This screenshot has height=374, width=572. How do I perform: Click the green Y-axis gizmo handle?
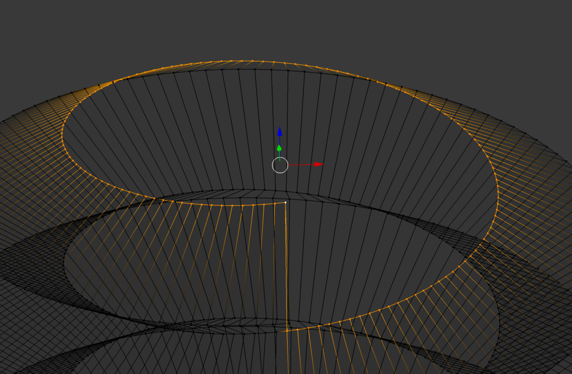click(279, 148)
